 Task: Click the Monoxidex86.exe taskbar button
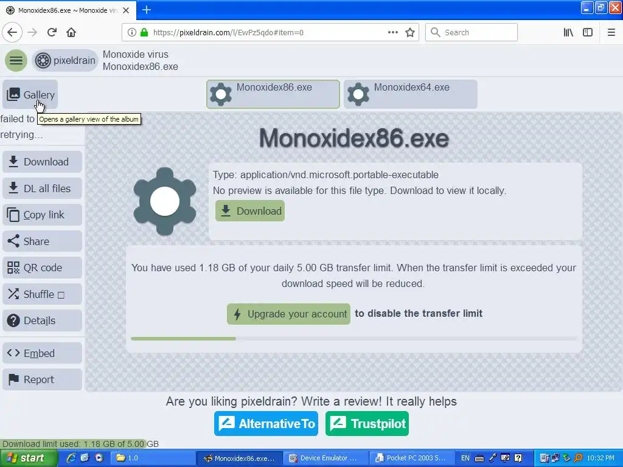pos(240,458)
